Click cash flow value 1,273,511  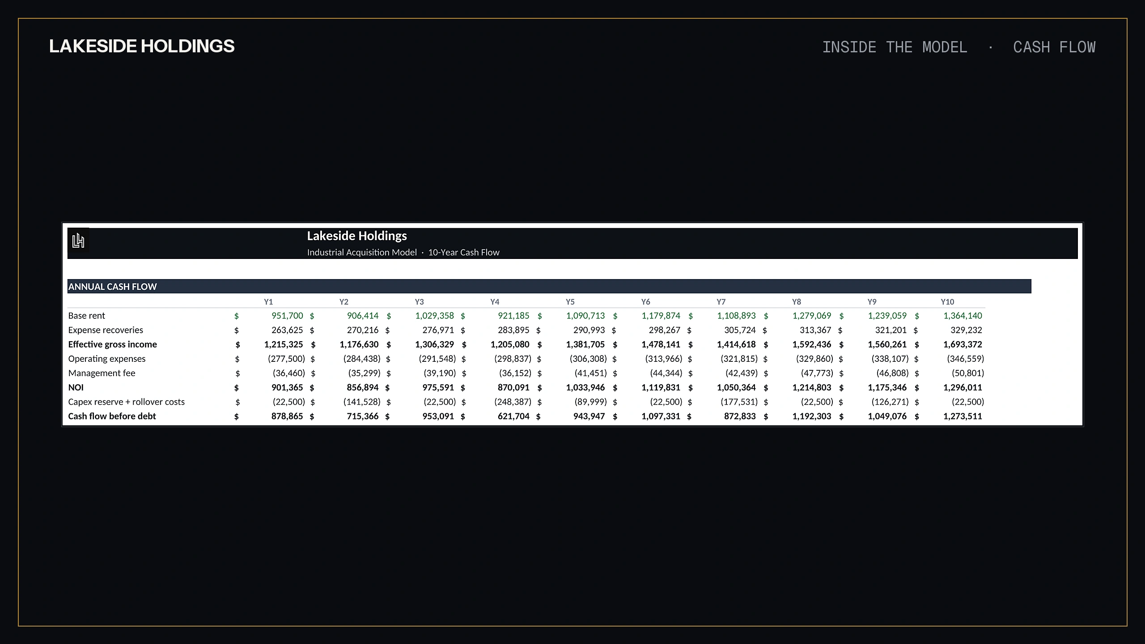click(x=963, y=416)
